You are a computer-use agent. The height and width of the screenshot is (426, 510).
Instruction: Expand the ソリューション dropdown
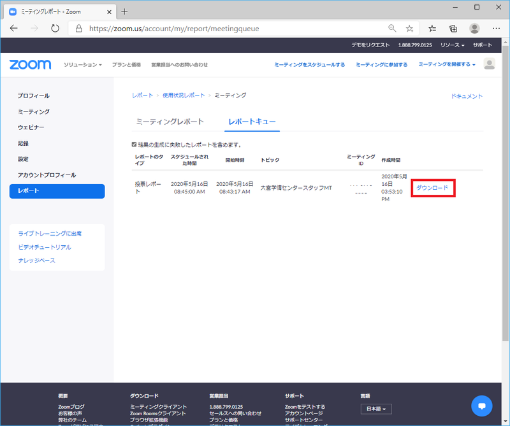[83, 65]
